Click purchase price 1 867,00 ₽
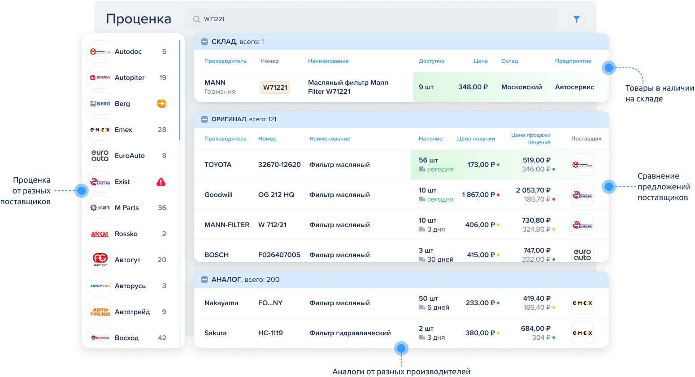The height and width of the screenshot is (377, 695). tap(479, 195)
